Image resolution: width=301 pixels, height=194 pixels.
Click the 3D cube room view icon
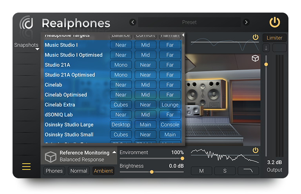click(255, 58)
